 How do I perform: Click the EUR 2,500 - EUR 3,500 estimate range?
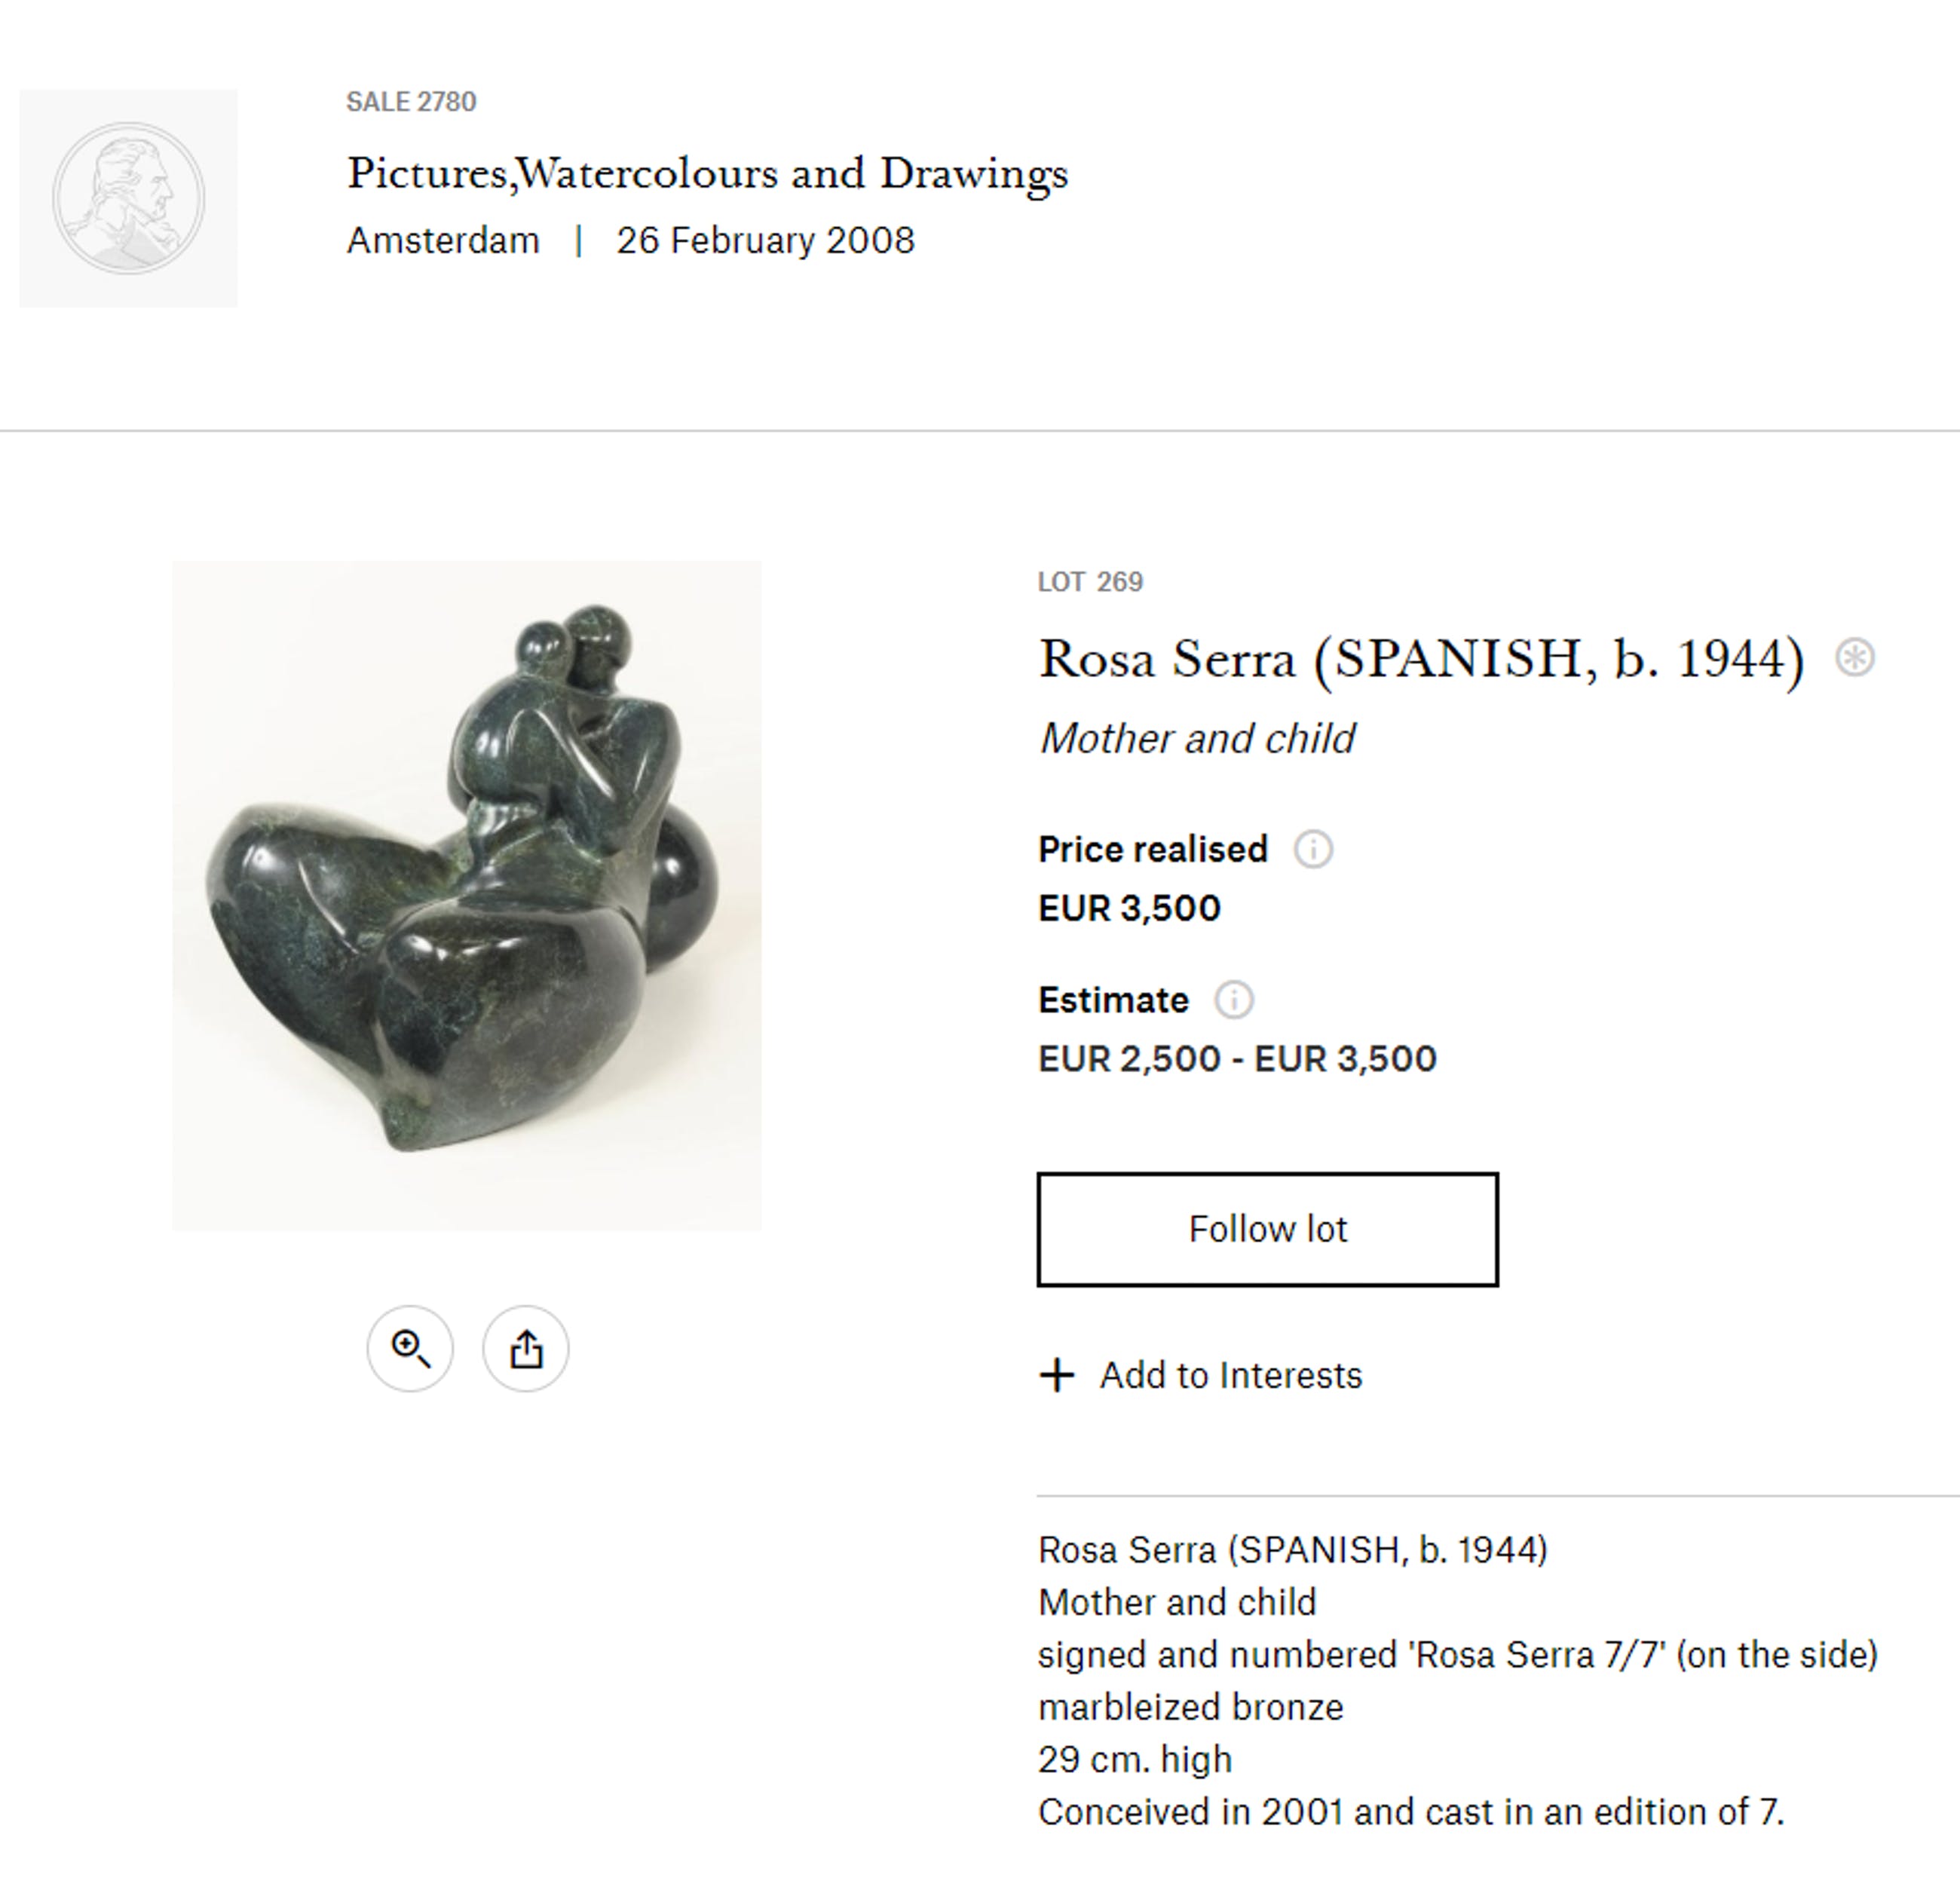[x=1237, y=1058]
